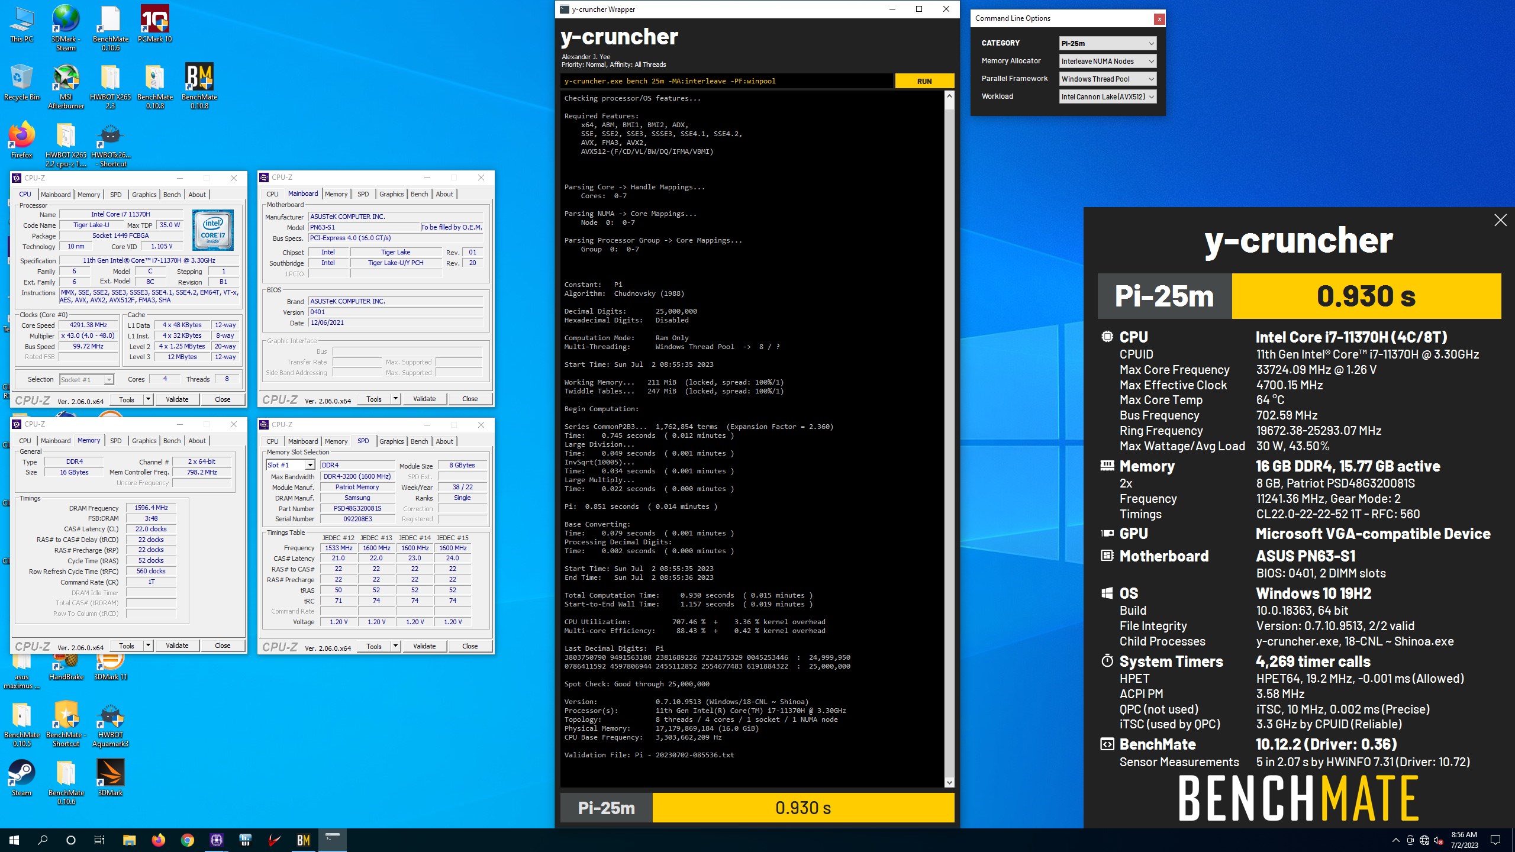Viewport: 1515px width, 852px height.
Task: Open the This PC desktop icon
Action: (22, 25)
